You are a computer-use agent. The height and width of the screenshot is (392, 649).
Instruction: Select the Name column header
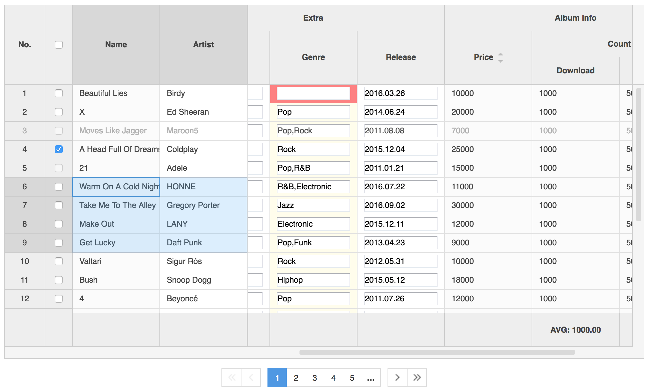(x=116, y=45)
